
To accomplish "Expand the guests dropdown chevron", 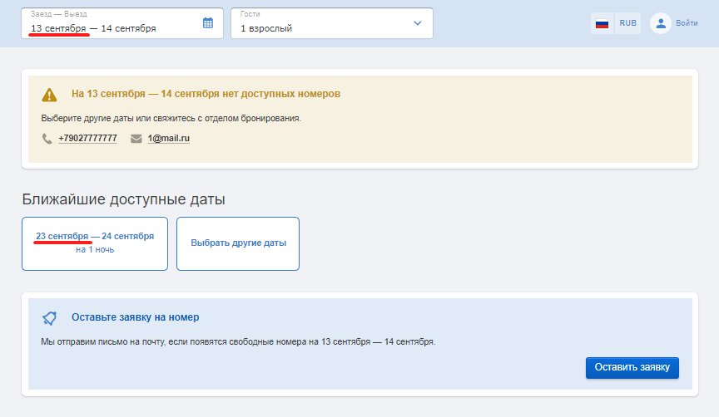I will pyautogui.click(x=417, y=23).
